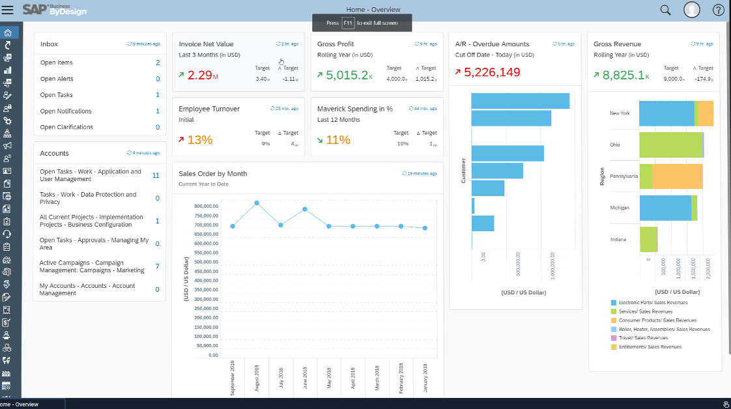This screenshot has height=409, width=731.
Task: Open the help question mark icon
Action: (x=719, y=10)
